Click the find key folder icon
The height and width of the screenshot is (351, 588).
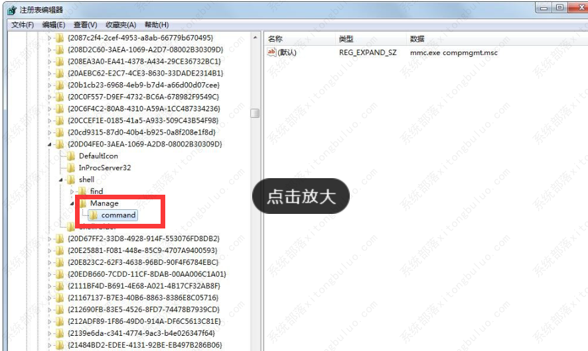coord(82,191)
